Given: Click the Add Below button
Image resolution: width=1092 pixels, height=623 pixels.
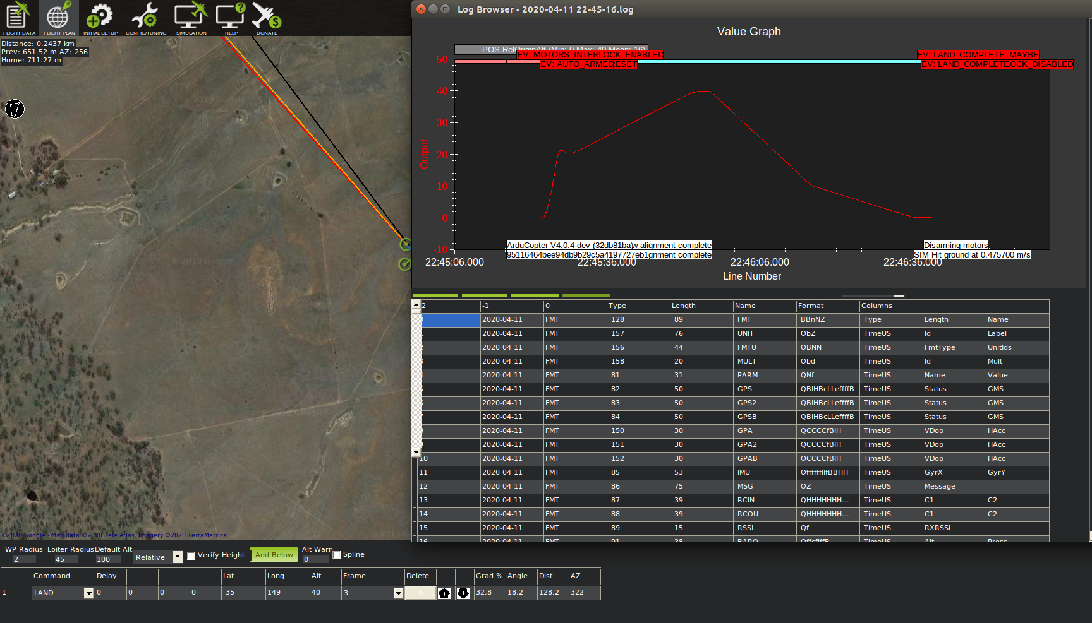Looking at the screenshot, I should [x=274, y=555].
